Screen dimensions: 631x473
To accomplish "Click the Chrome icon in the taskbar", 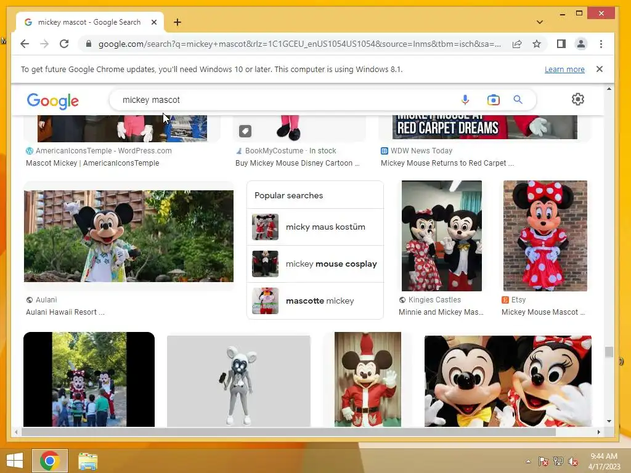I will 50,461.
